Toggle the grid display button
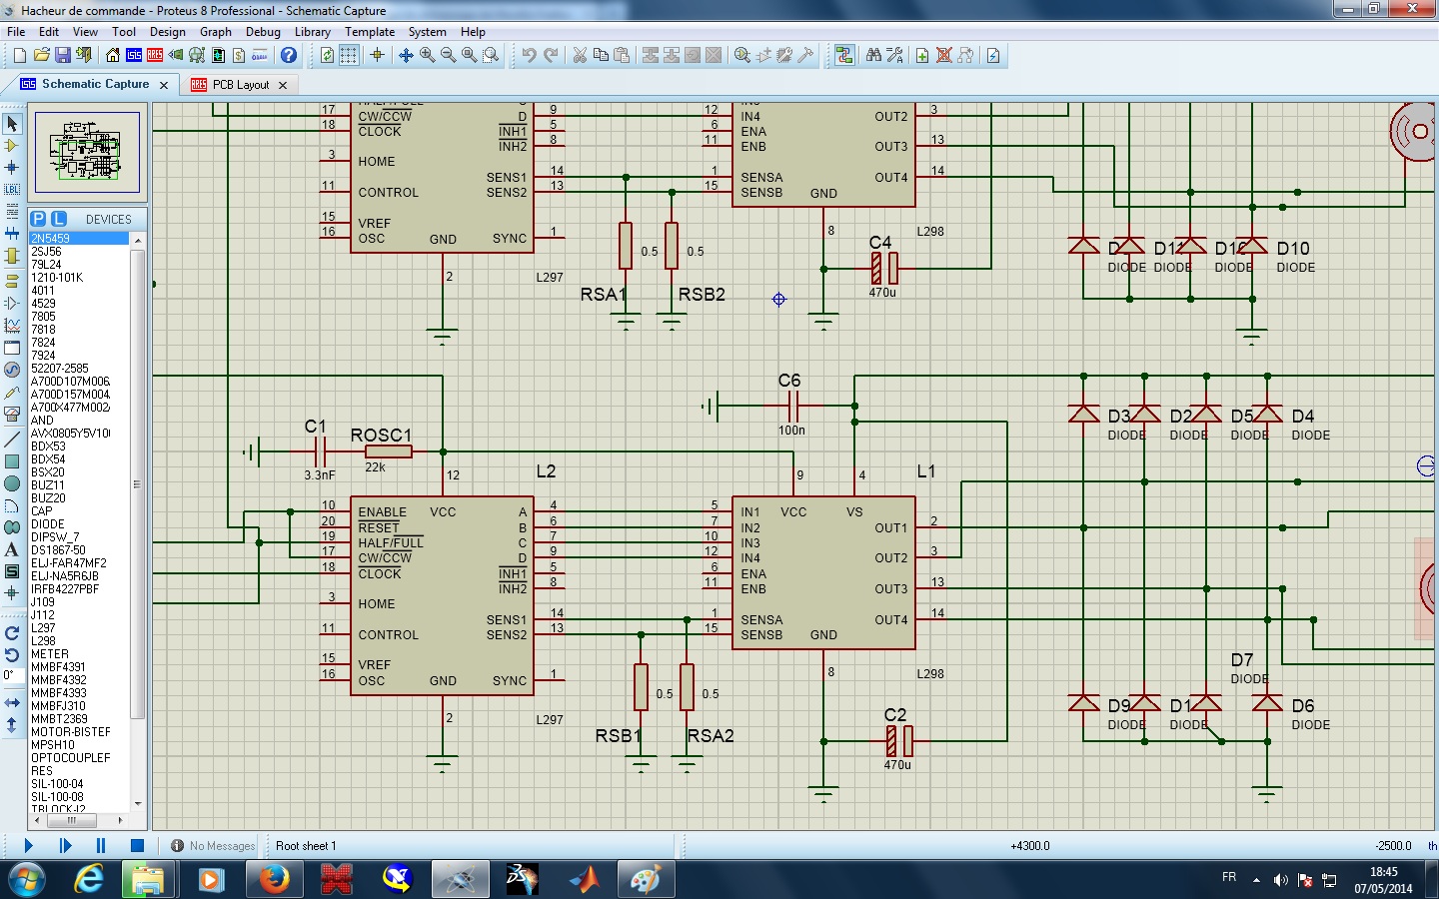Image resolution: width=1439 pixels, height=899 pixels. 349,55
